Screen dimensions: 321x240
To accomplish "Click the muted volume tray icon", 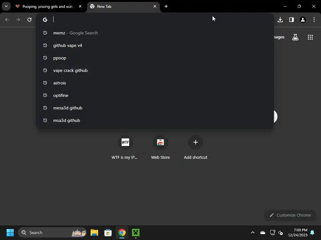I will pyautogui.click(x=281, y=232).
